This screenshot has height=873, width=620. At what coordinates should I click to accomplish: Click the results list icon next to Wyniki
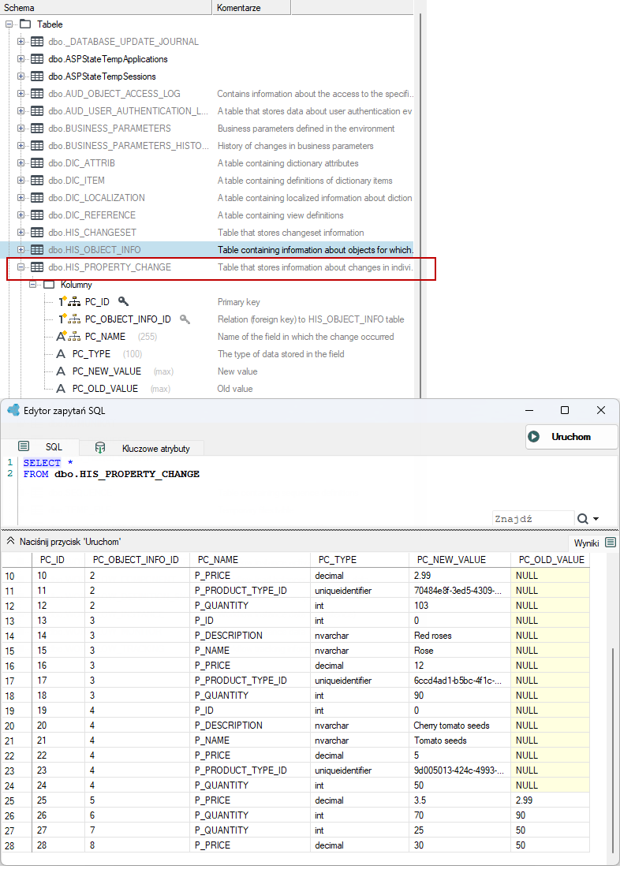click(x=611, y=543)
